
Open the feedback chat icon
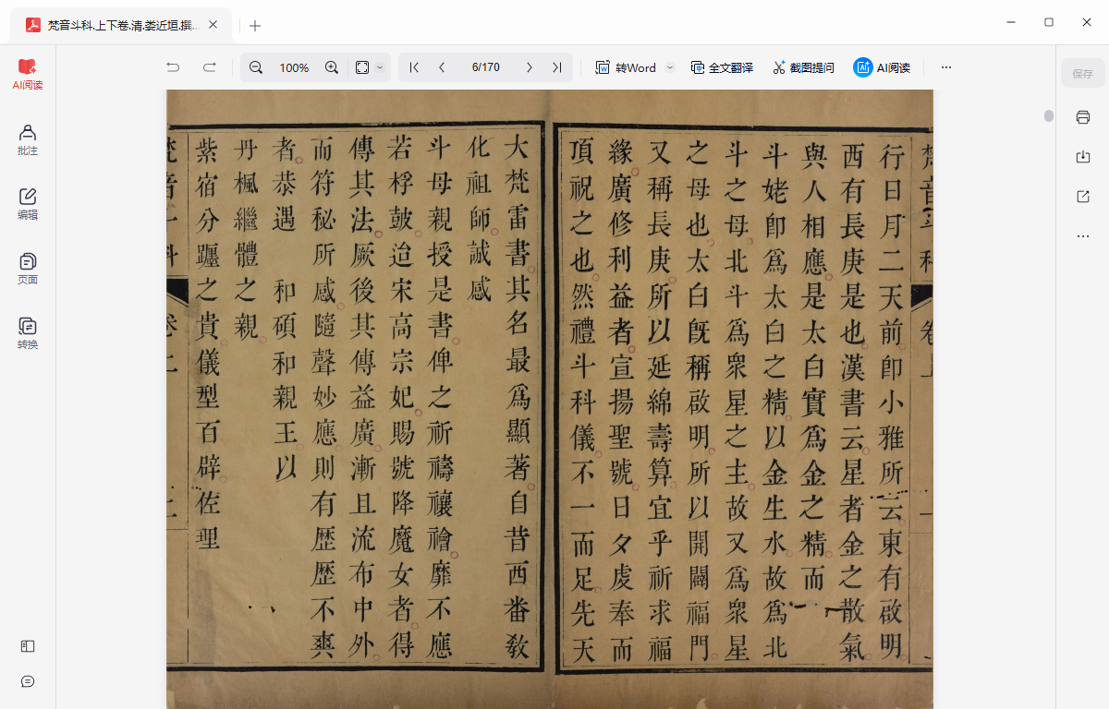(28, 681)
